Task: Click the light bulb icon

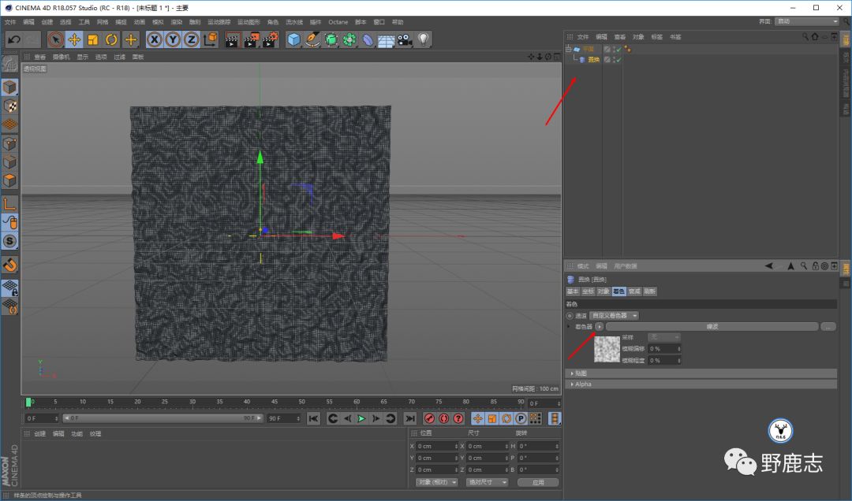Action: (x=424, y=39)
